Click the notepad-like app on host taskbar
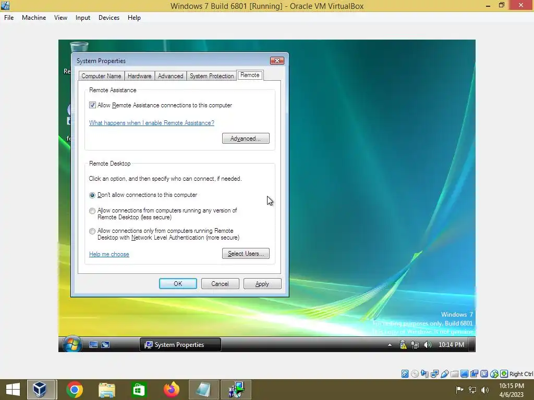This screenshot has width=534, height=400. [203, 390]
